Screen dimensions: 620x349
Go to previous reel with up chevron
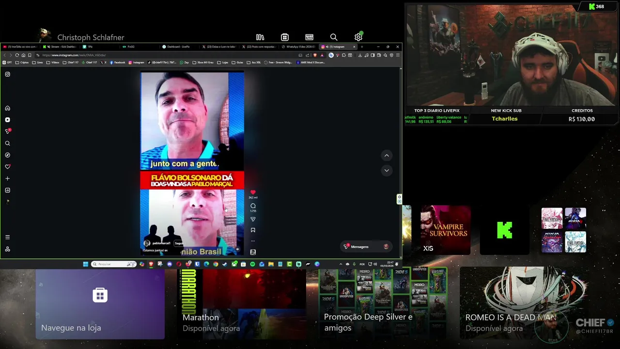coord(387,156)
